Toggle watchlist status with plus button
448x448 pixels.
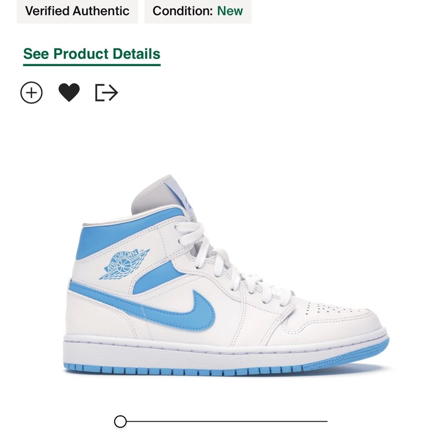[x=31, y=92]
